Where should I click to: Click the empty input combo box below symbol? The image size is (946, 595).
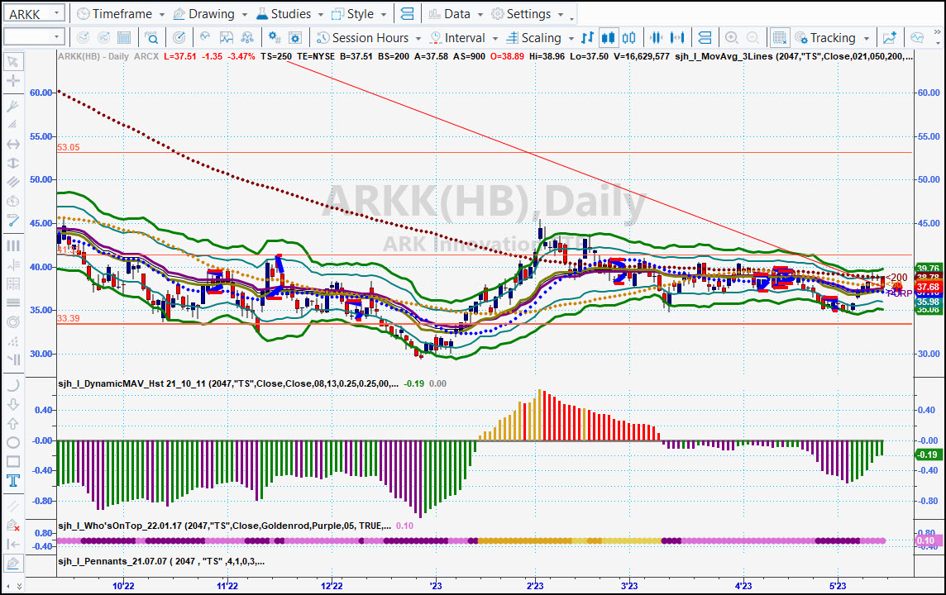click(33, 36)
